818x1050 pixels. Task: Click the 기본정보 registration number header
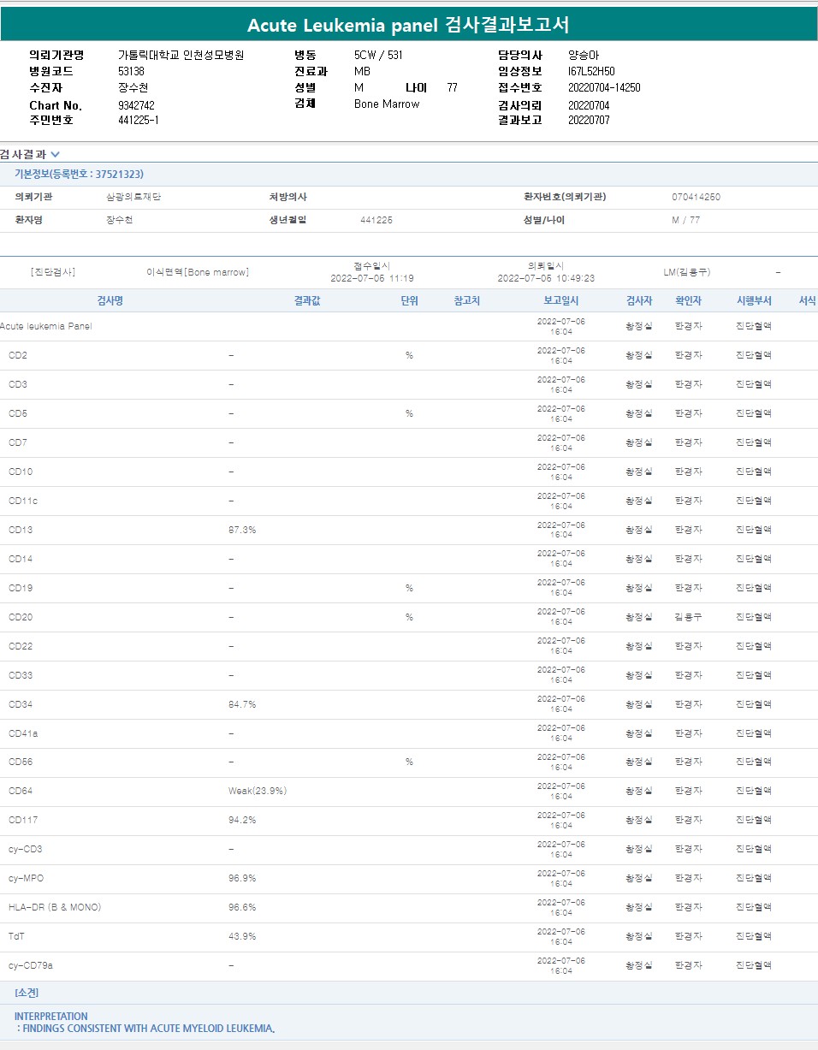click(79, 174)
